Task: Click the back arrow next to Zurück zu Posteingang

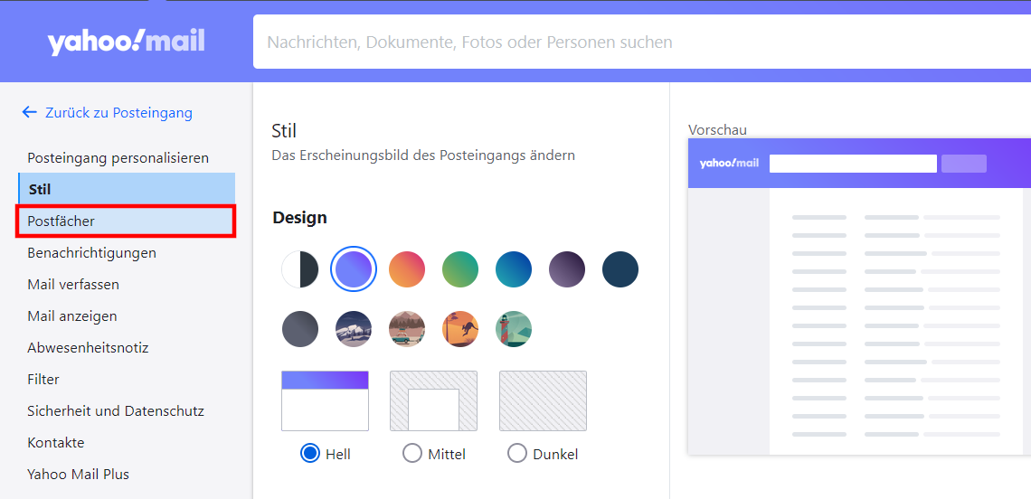Action: 29,112
